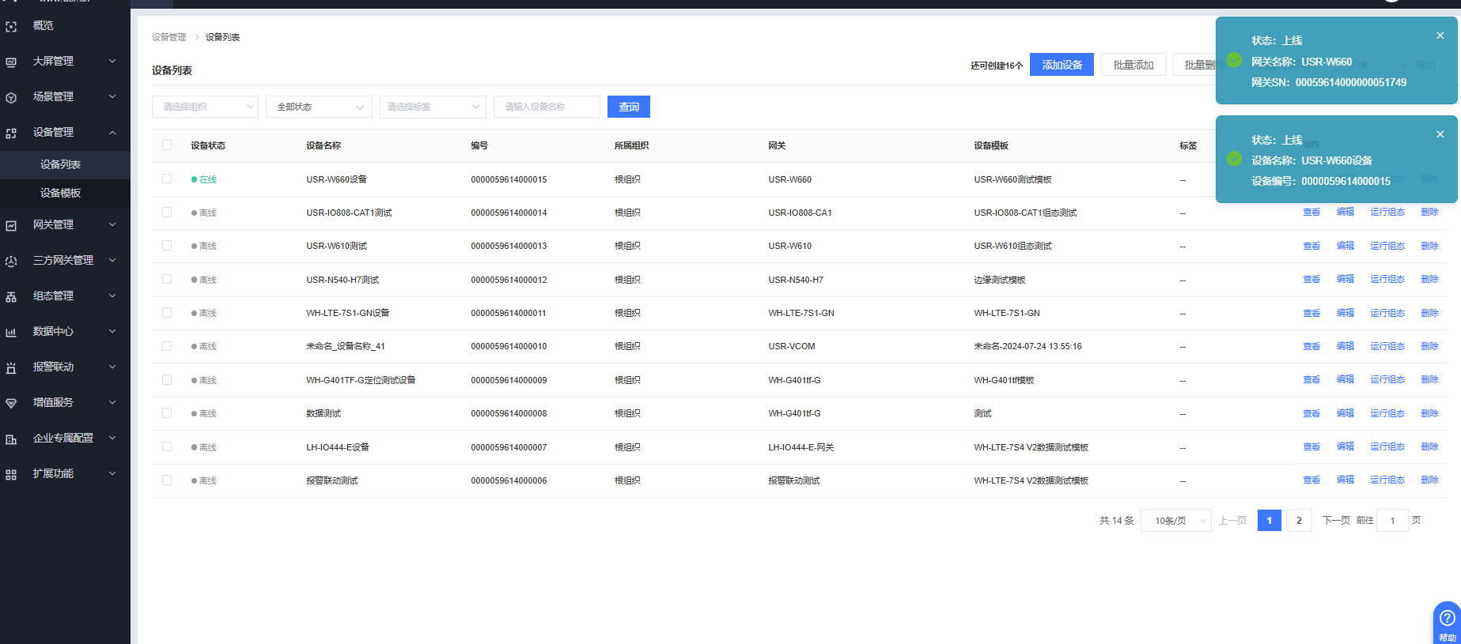Check the box for 数据测试 device row
The width and height of the screenshot is (1461, 644).
[x=167, y=412]
